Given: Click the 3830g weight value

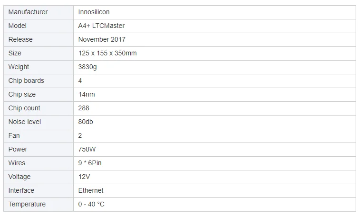Looking at the screenshot, I should 87,67.
